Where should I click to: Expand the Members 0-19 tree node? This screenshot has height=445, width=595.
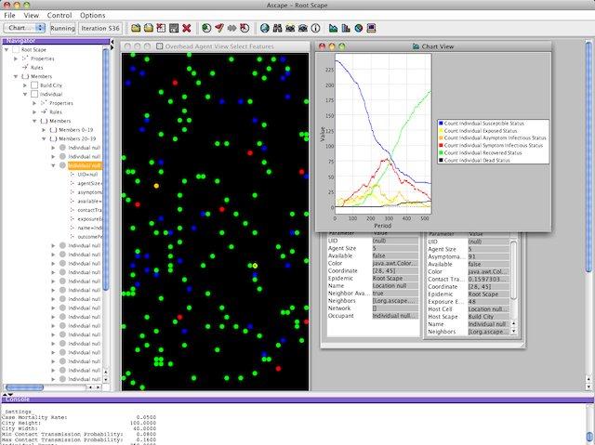(44, 130)
